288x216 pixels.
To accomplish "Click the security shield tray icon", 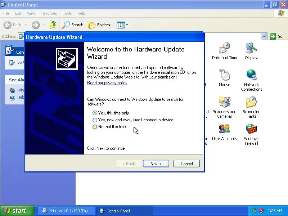I will tap(261, 211).
